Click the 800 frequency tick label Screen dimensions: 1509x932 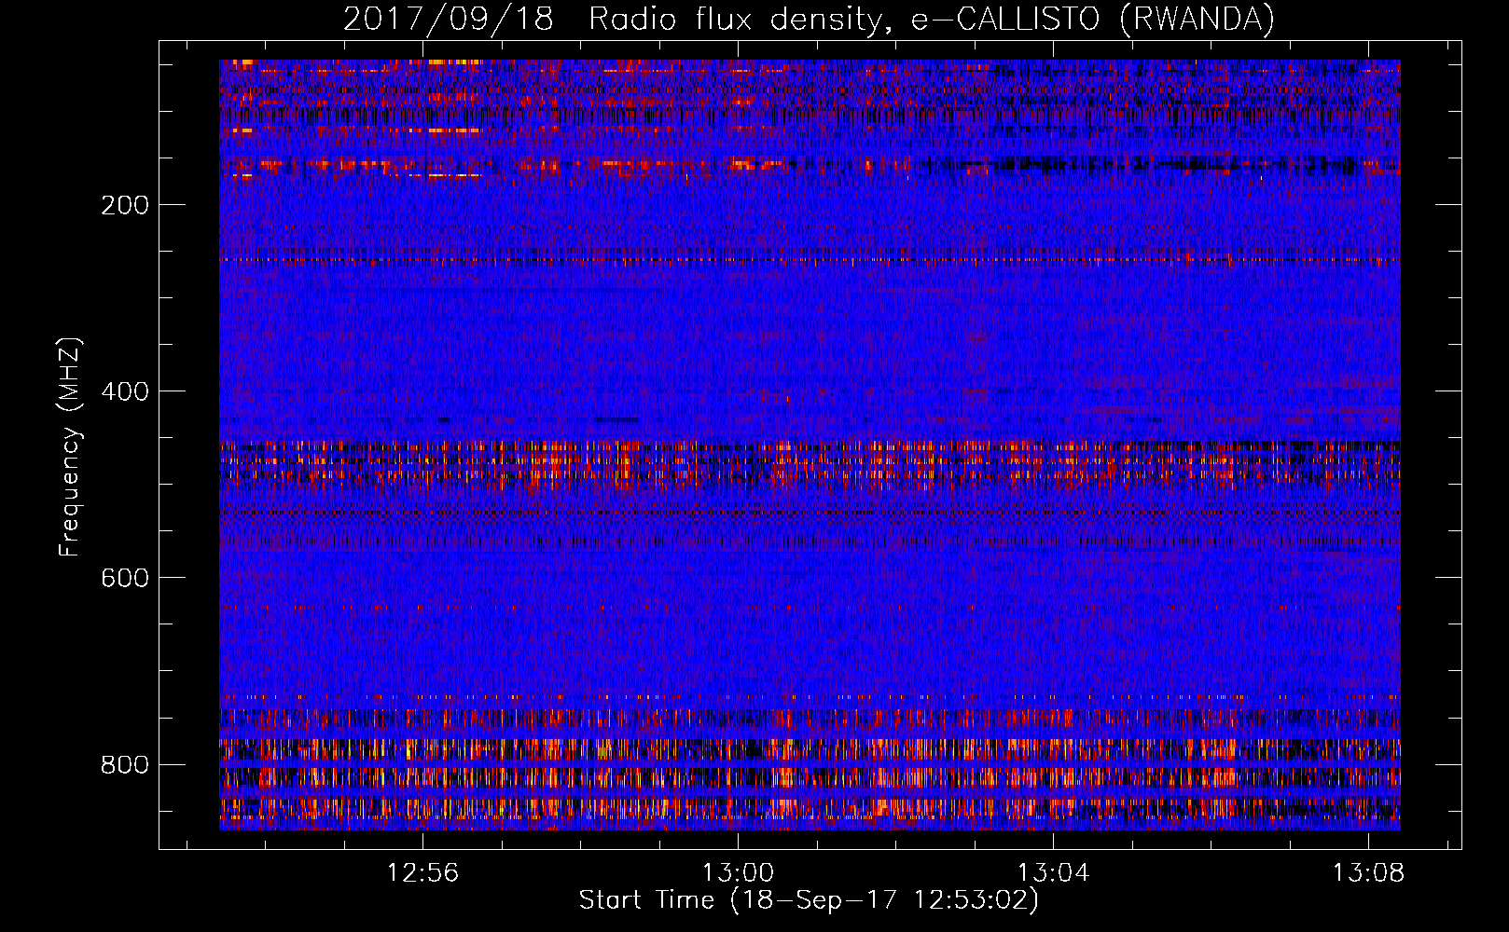[x=125, y=764]
